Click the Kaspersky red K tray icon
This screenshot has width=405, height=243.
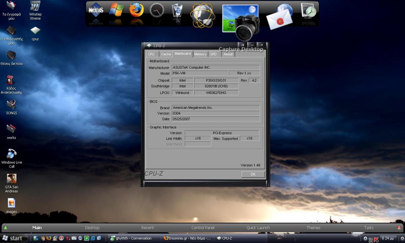(376, 239)
